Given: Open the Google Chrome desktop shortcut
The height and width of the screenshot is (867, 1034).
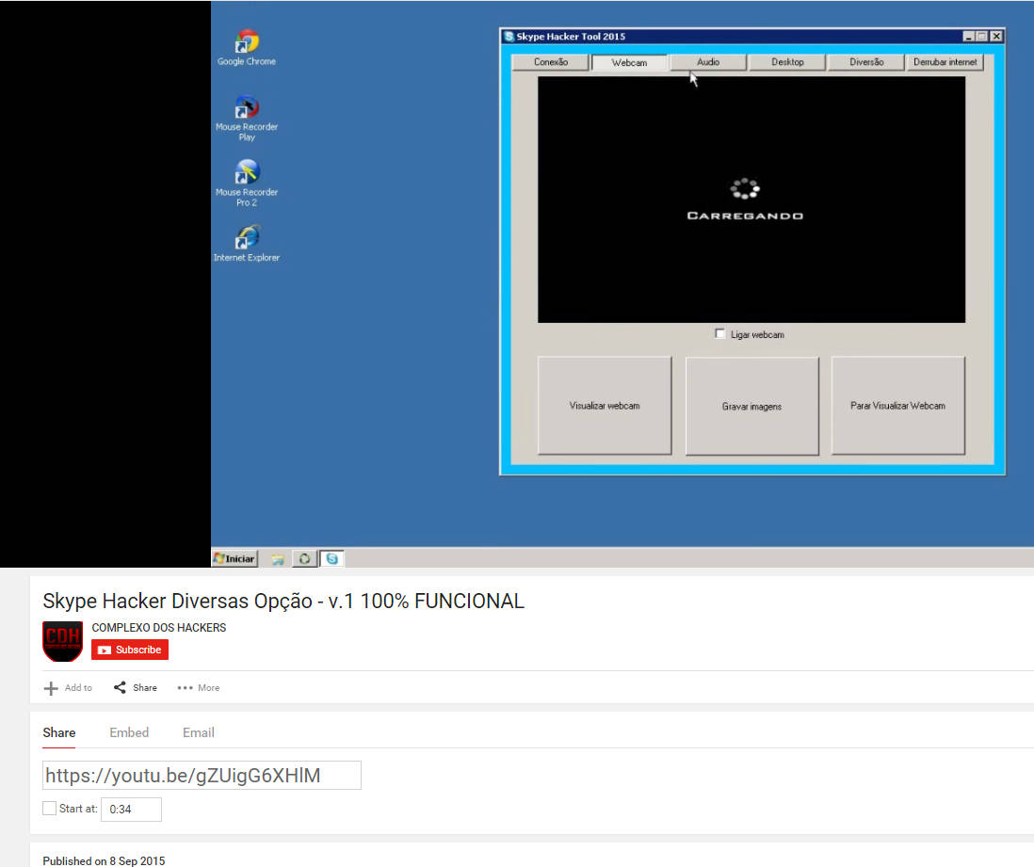Looking at the screenshot, I should tap(247, 47).
